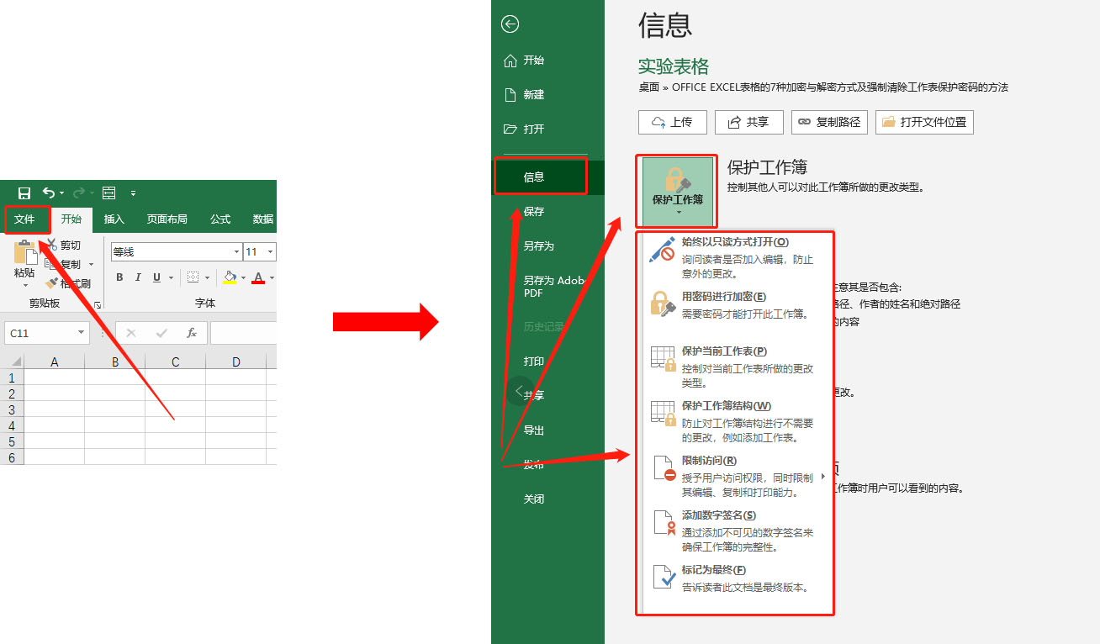
Task: Click the back arrow in the Backstage view
Action: point(510,24)
